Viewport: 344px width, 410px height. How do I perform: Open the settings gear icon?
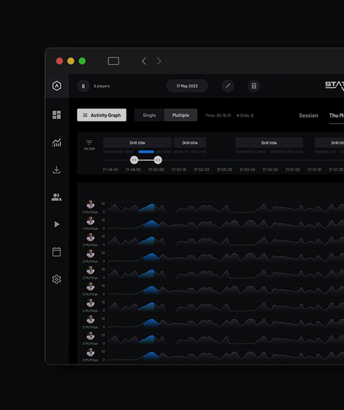click(x=56, y=279)
